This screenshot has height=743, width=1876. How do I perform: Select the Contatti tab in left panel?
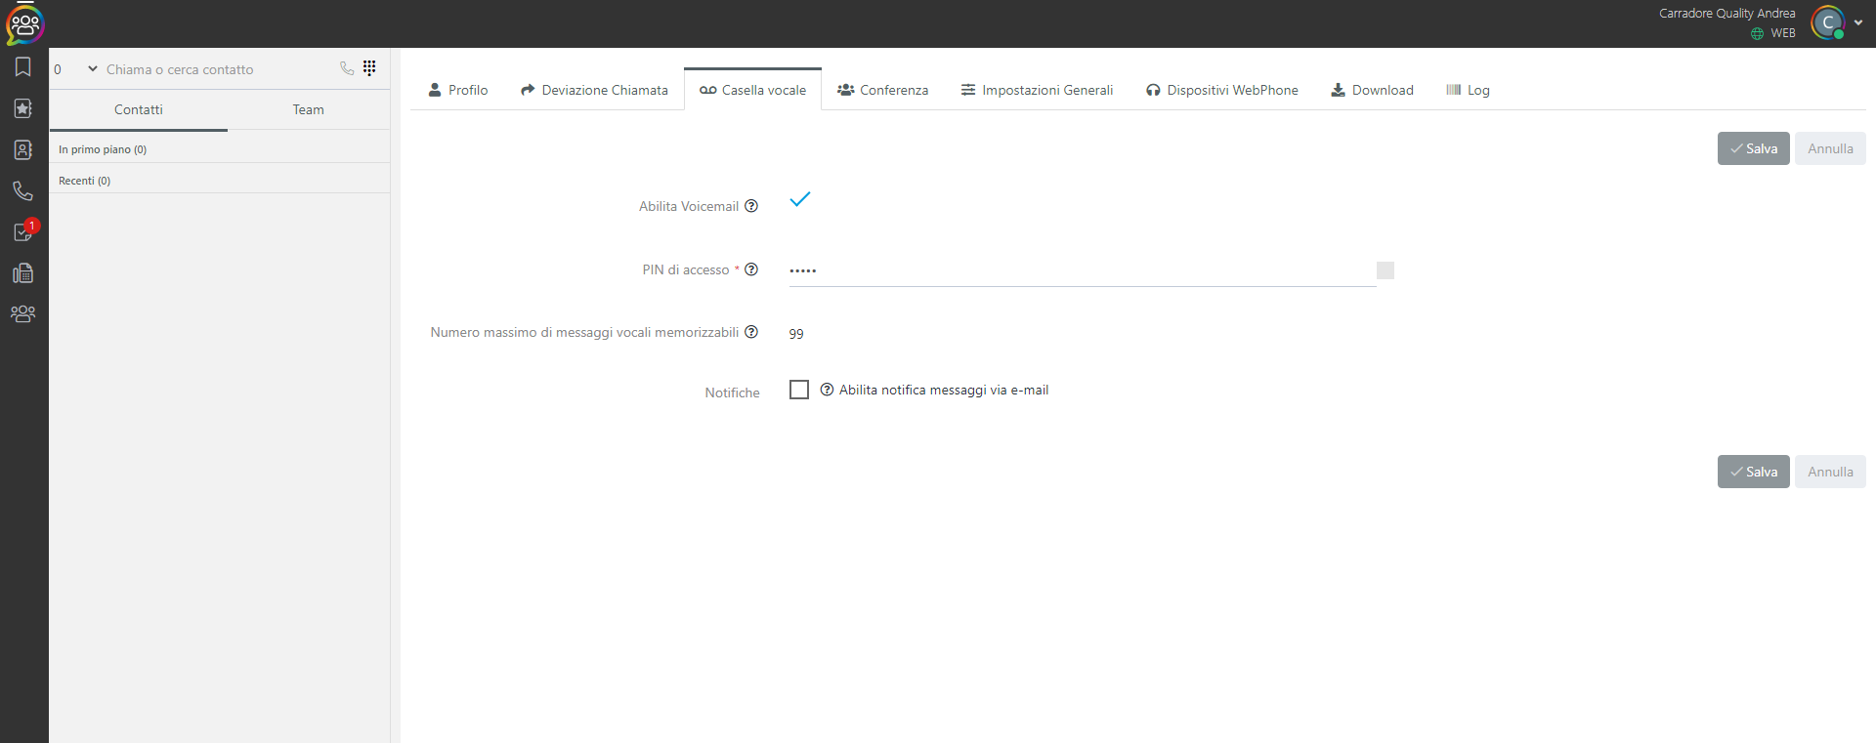(x=139, y=110)
